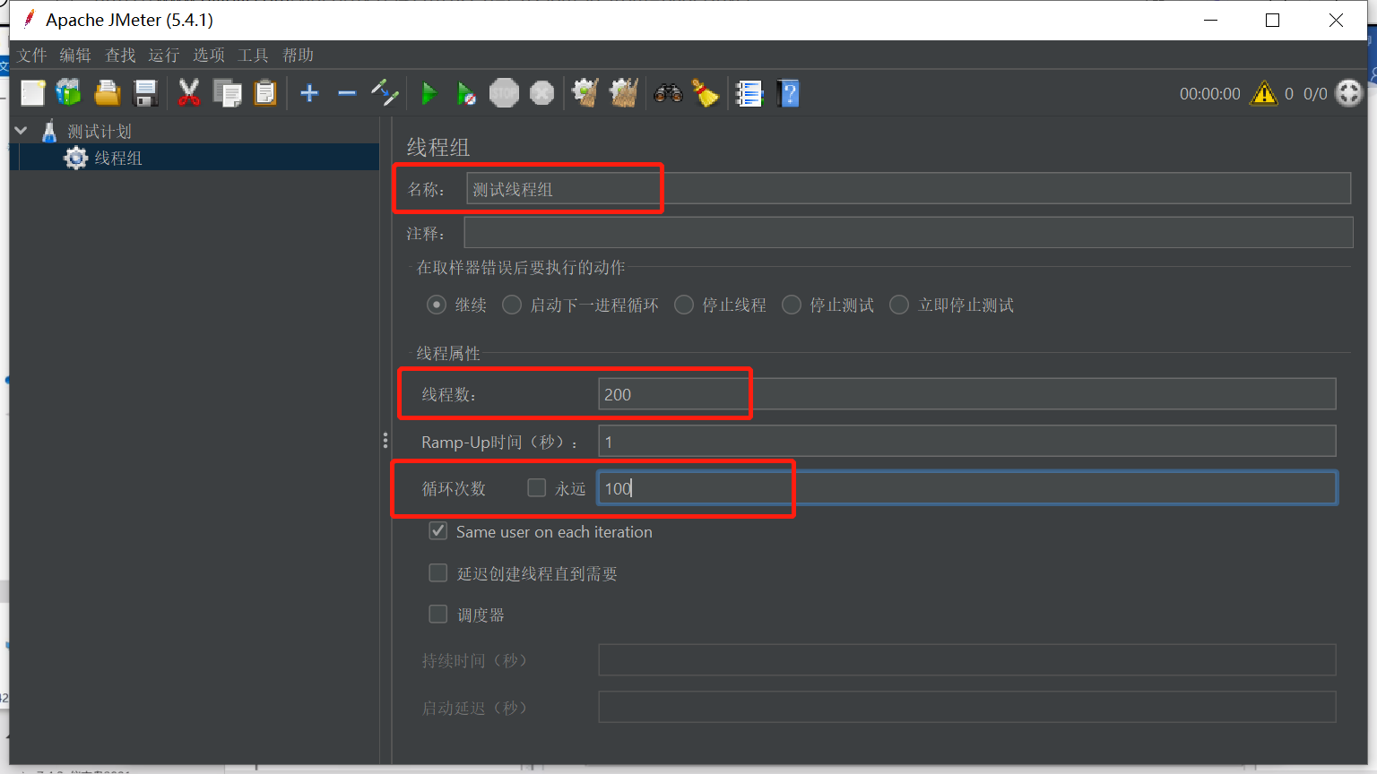Click the JMeter feather logo icon
1377x774 pixels.
pos(29,19)
